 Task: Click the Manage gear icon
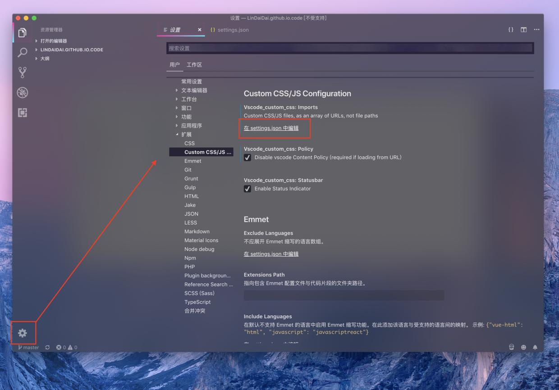click(x=23, y=333)
